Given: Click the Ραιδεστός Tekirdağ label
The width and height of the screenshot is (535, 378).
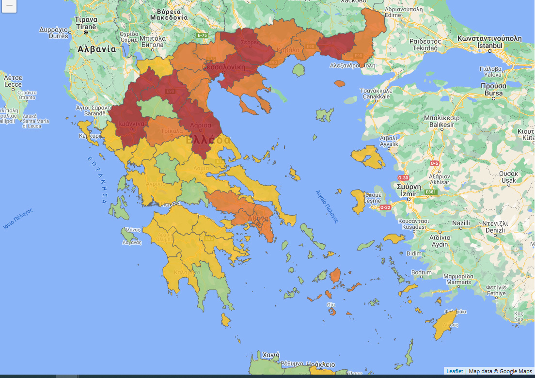Looking at the screenshot, I should click(x=425, y=45).
